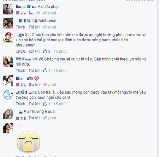Screen dimensions: 159x157
Task: Click Trả lời under the 'Thương e quá' comment
Action: point(34,118)
